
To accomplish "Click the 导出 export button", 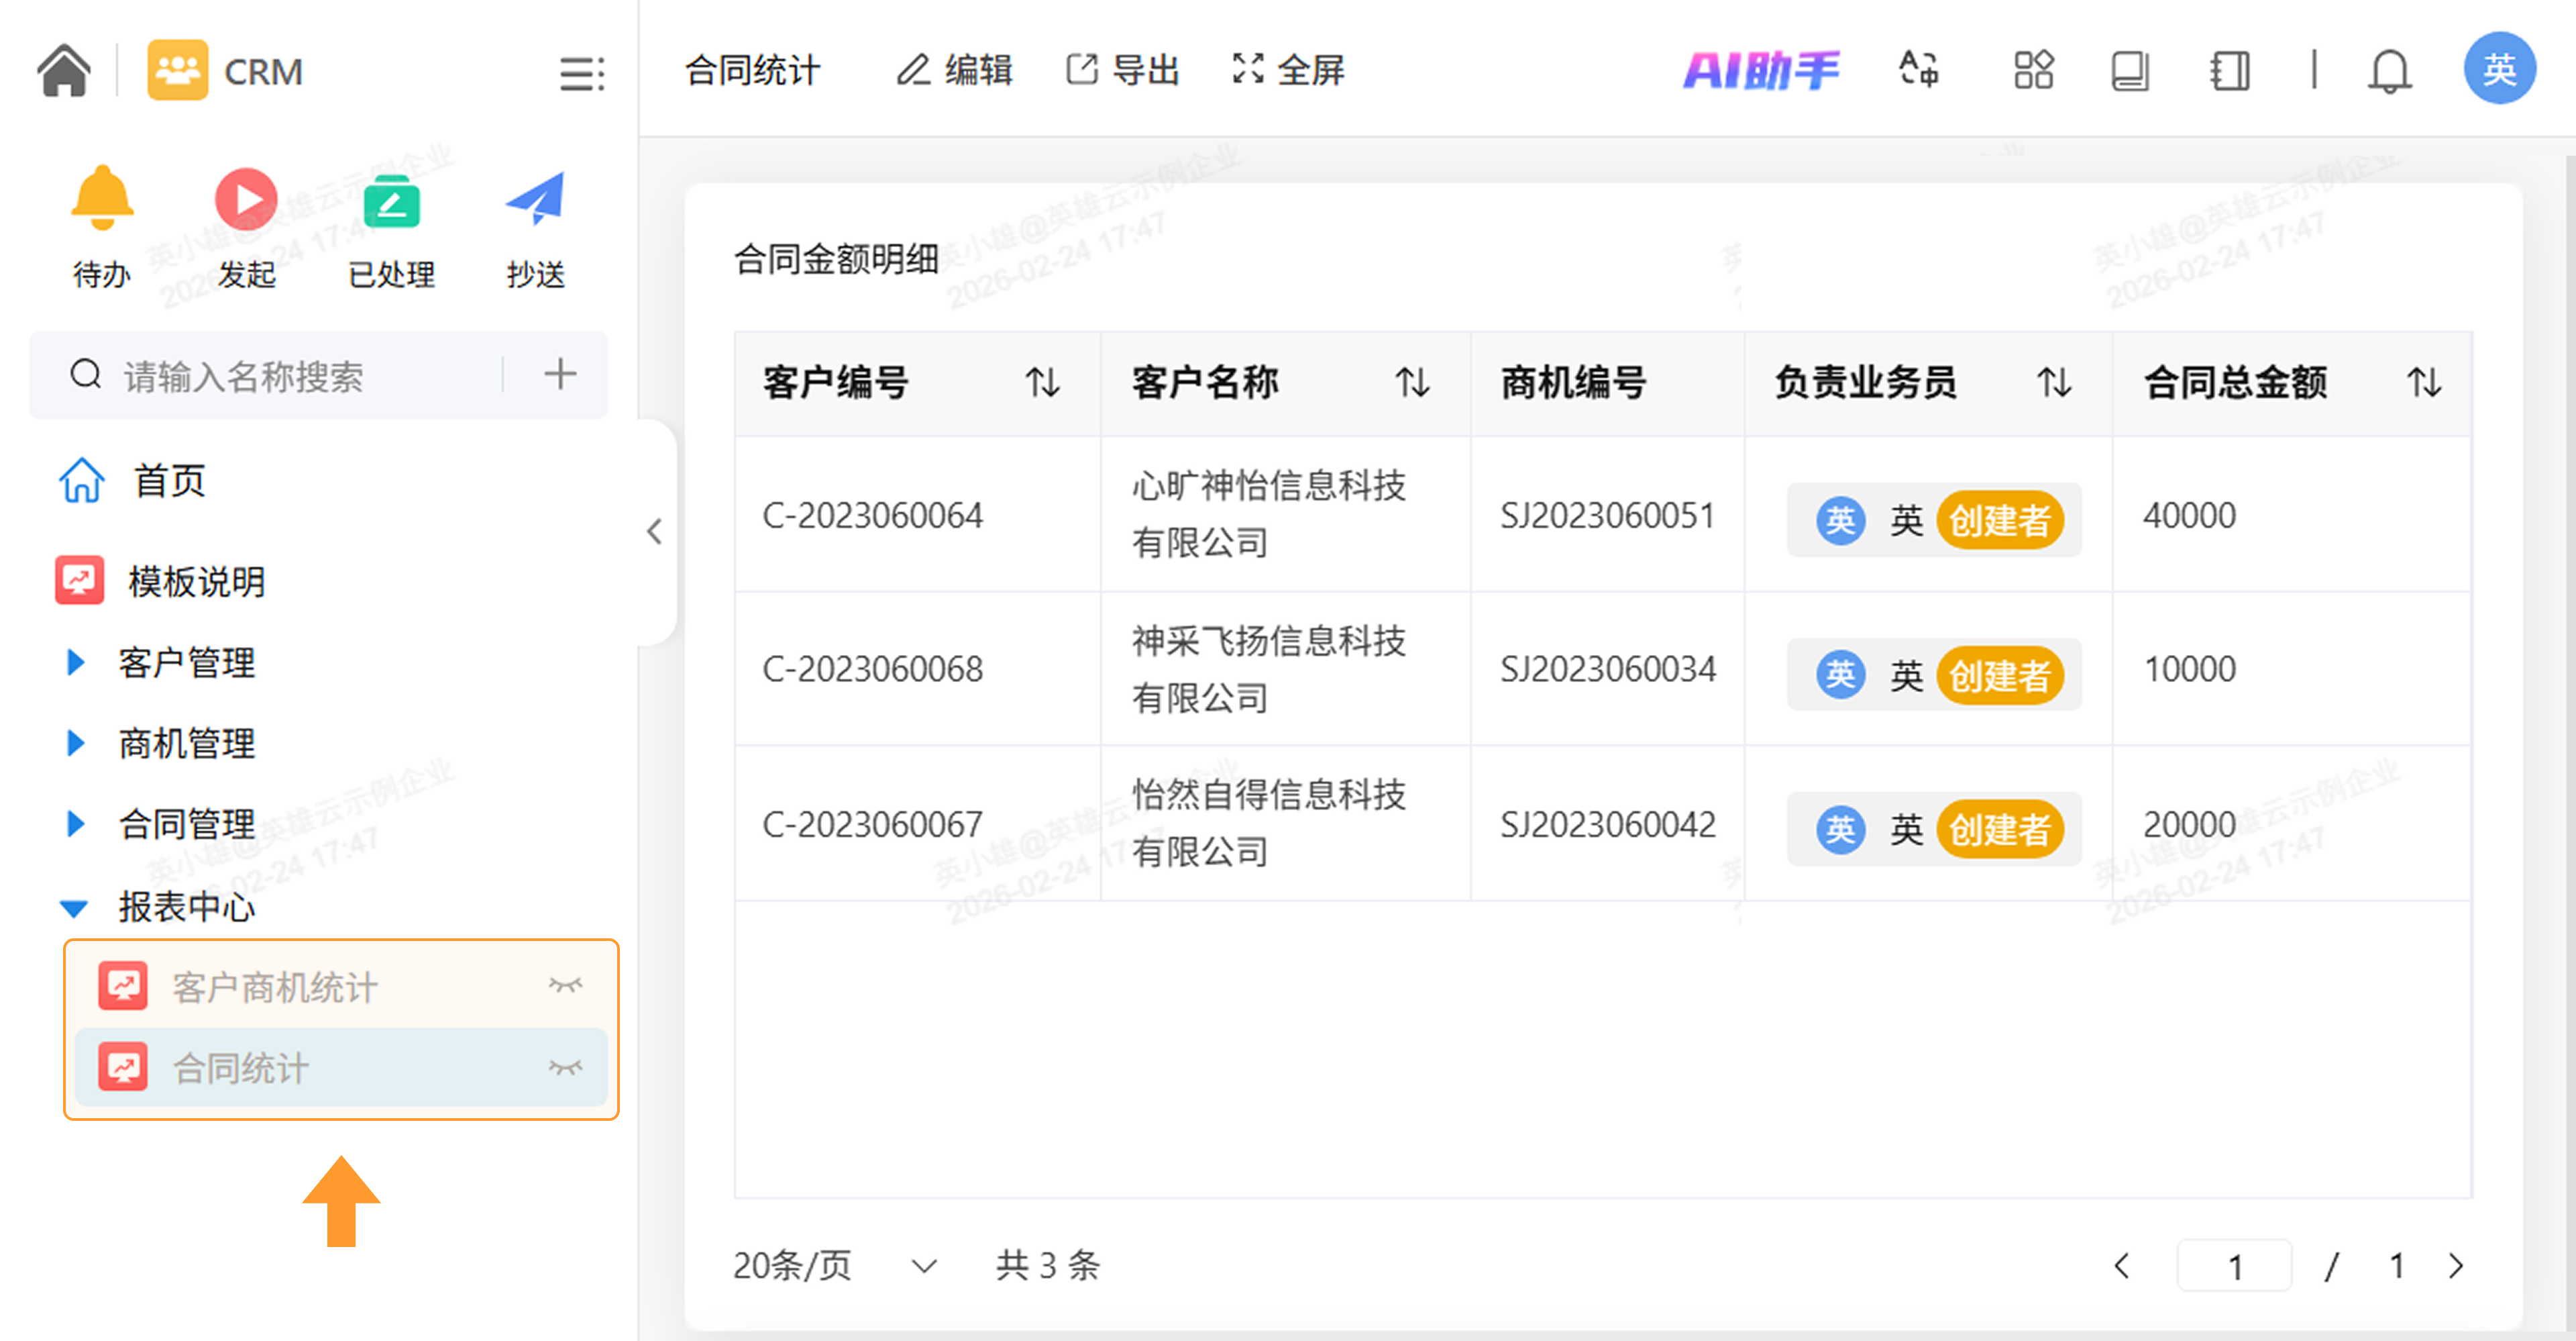I will point(1122,71).
